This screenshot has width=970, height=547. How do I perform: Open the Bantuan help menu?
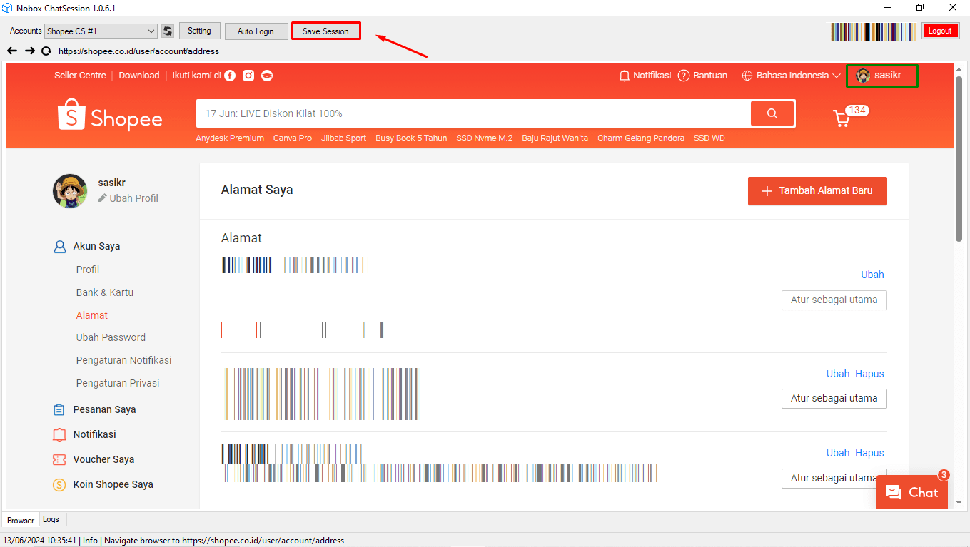(x=702, y=75)
